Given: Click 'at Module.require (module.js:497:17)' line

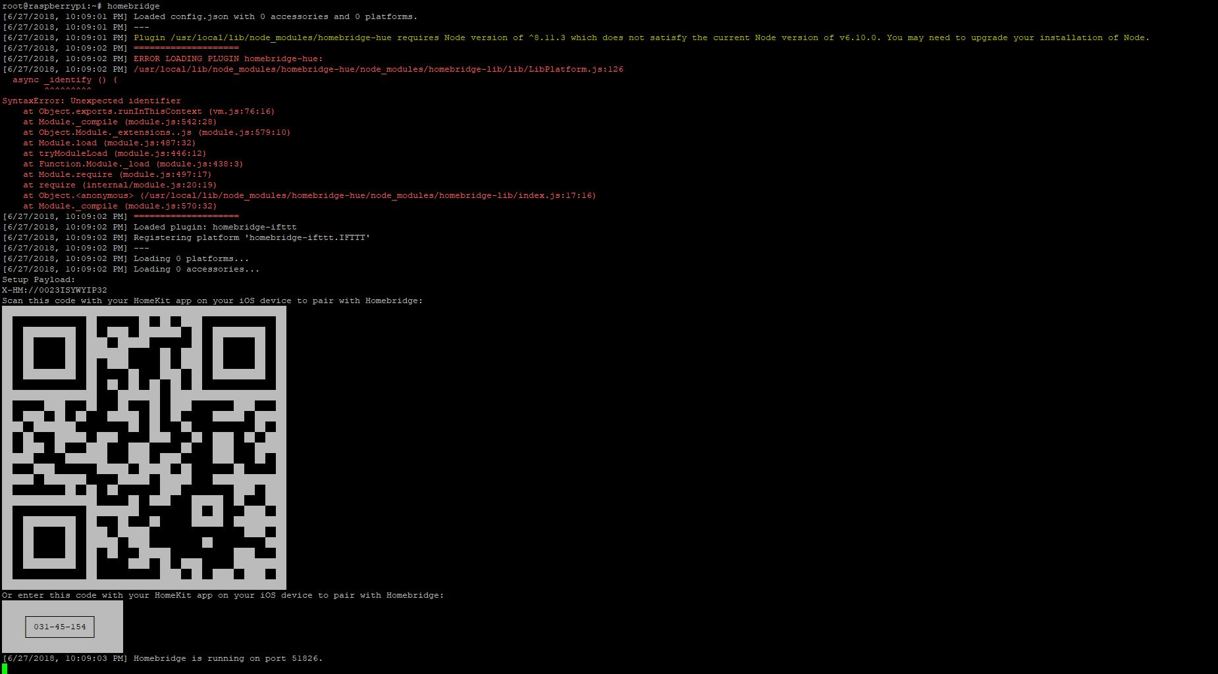Looking at the screenshot, I should point(118,174).
